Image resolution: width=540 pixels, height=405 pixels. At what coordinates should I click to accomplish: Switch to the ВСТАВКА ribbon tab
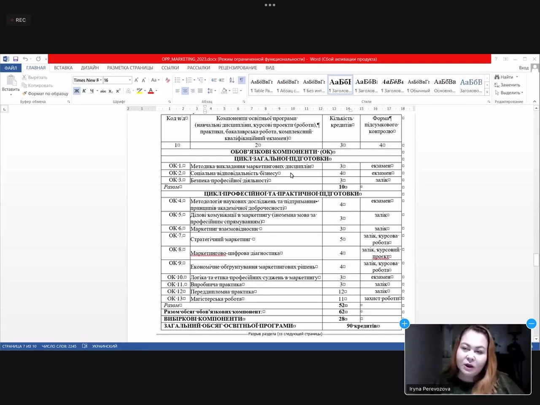pos(63,68)
